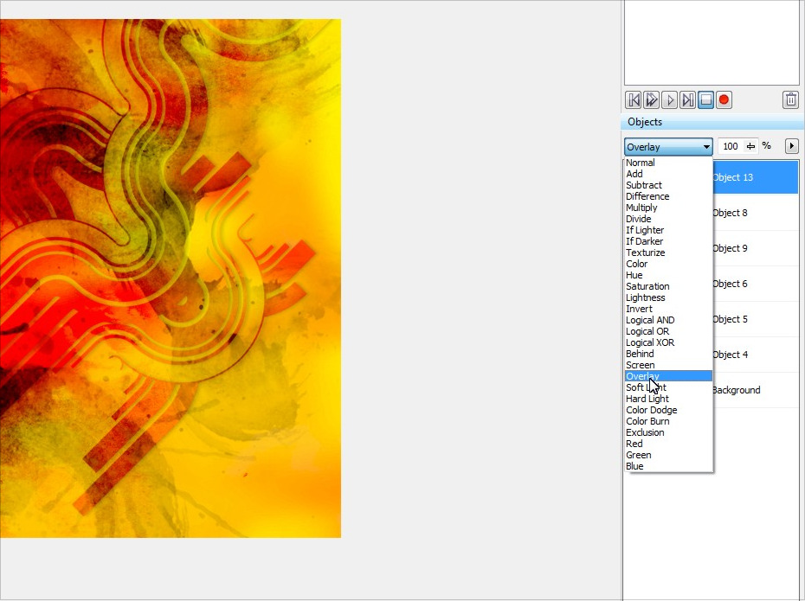Click the trash can delete icon
Image resolution: width=805 pixels, height=601 pixels.
[x=790, y=100]
